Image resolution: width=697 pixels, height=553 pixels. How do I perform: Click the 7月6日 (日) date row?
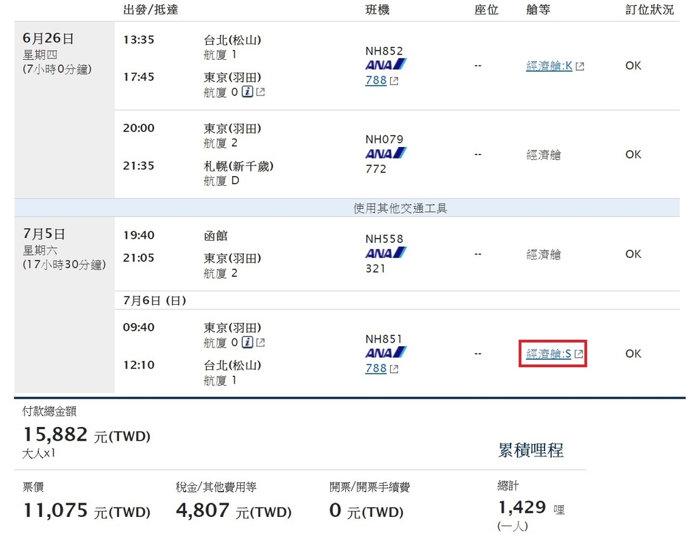[155, 301]
